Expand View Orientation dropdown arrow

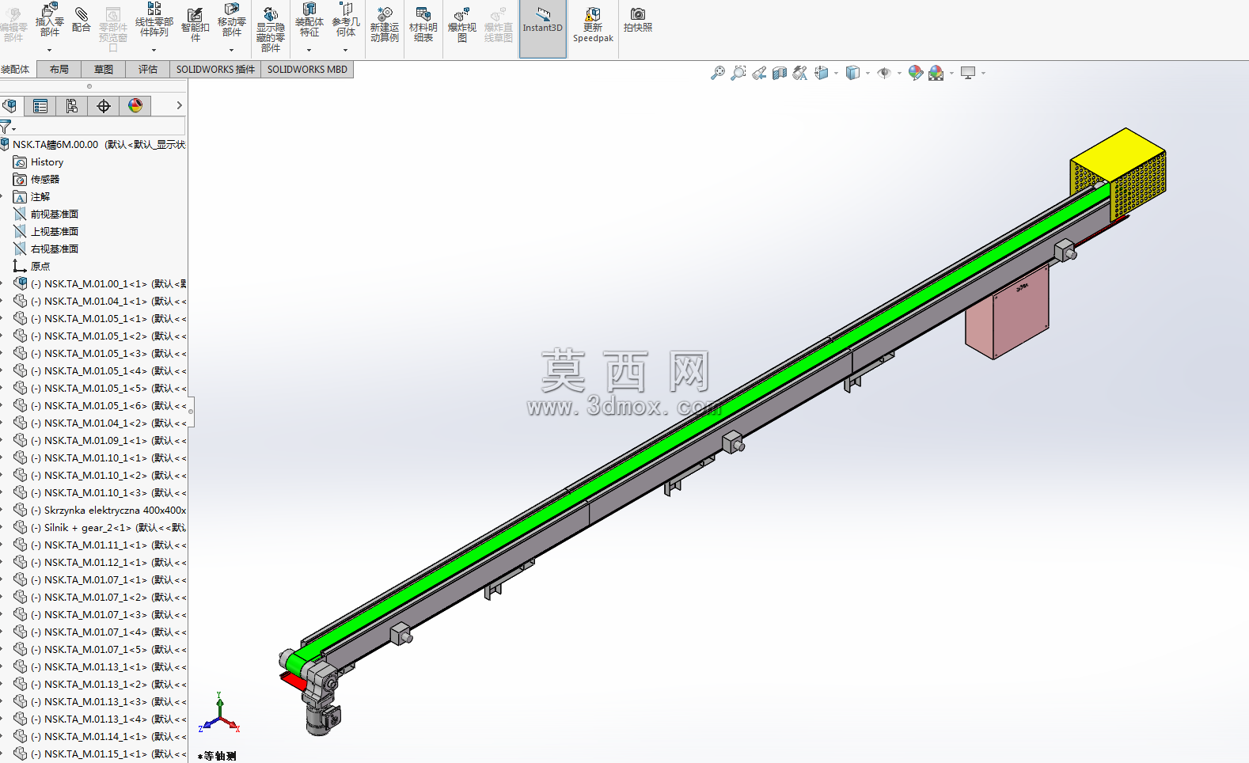(x=836, y=73)
